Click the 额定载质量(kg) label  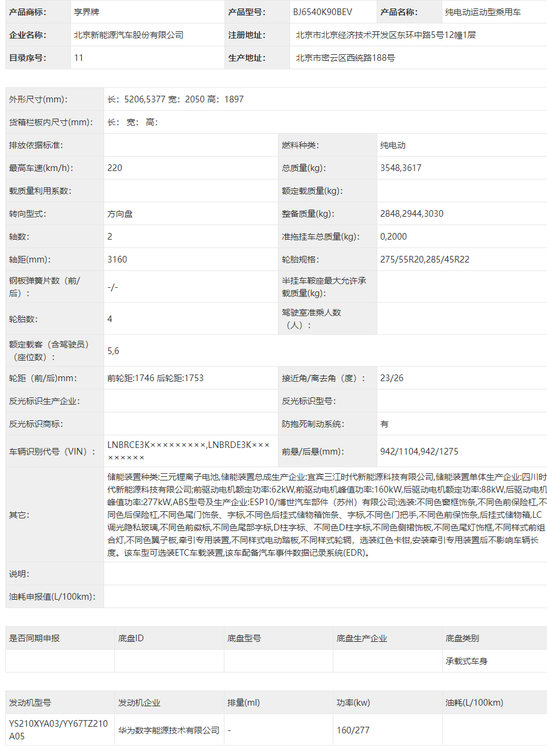(312, 191)
